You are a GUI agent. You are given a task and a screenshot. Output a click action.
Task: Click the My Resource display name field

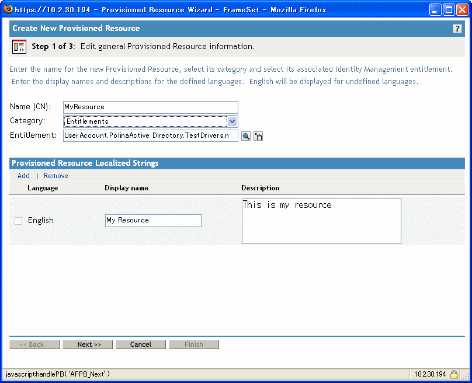[153, 221]
